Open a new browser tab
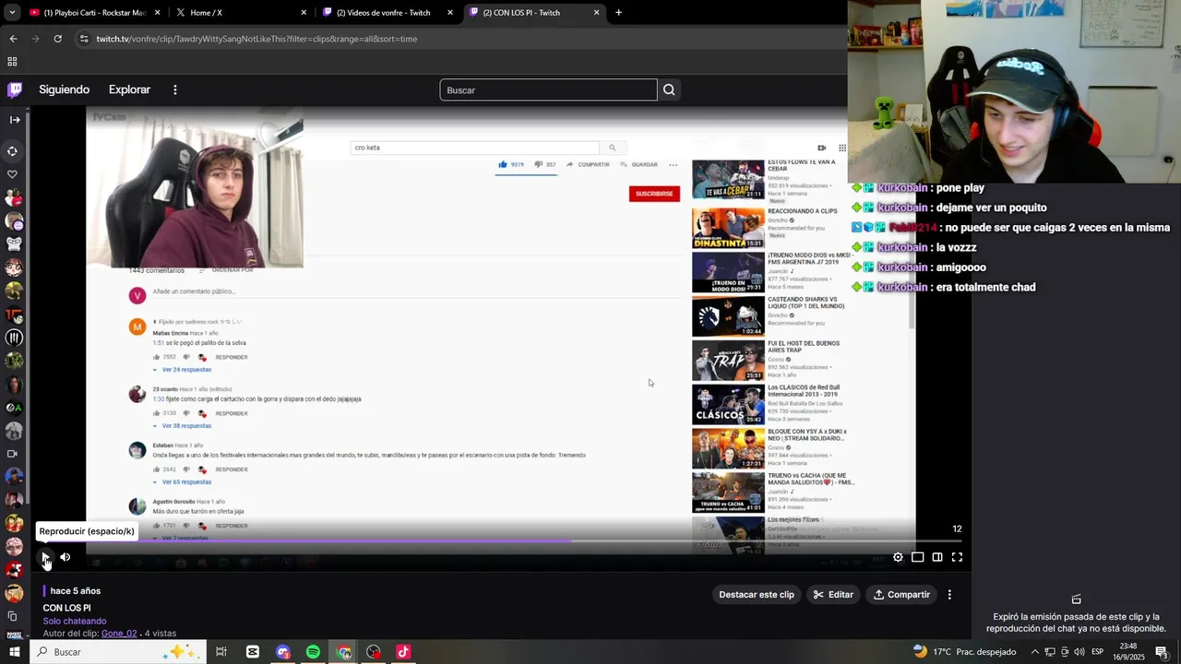1181x664 pixels. point(618,13)
